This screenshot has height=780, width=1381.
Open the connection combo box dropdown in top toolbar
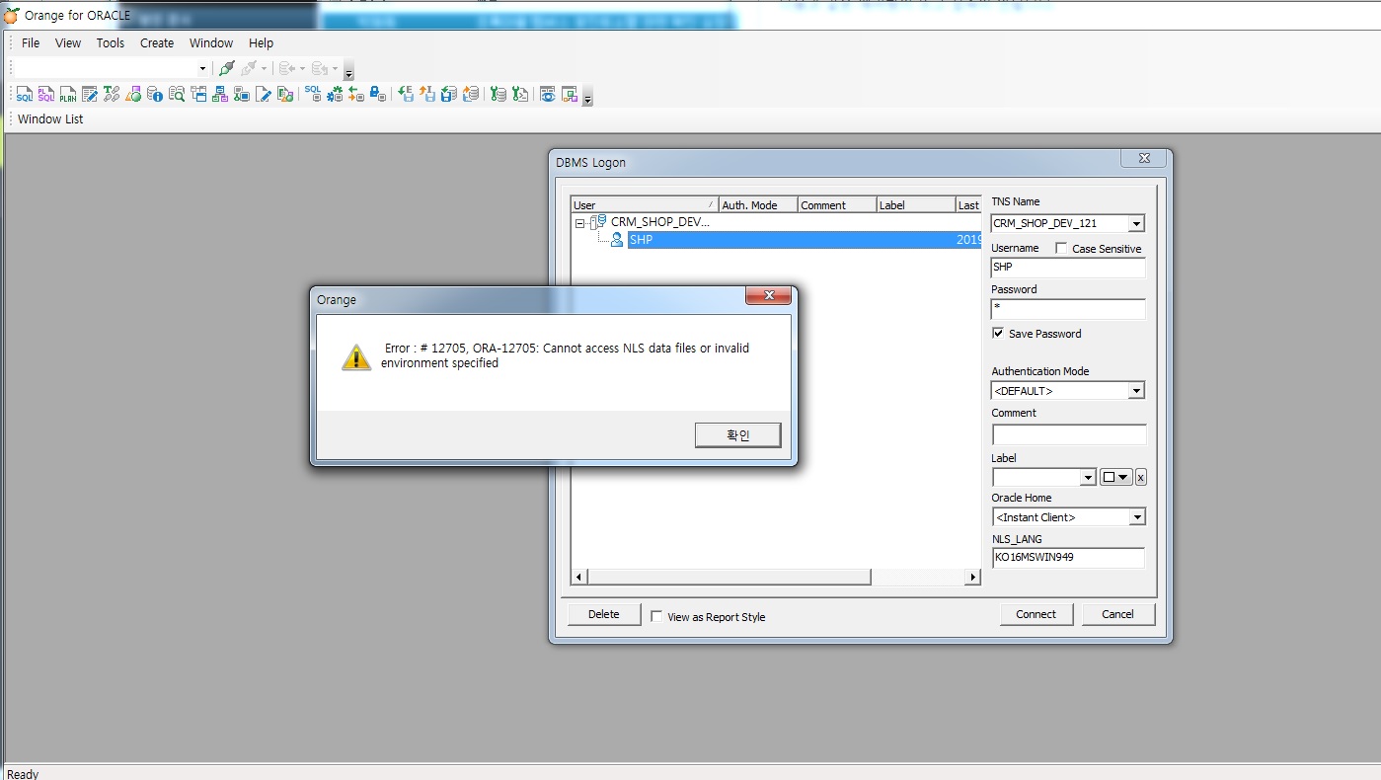point(202,68)
